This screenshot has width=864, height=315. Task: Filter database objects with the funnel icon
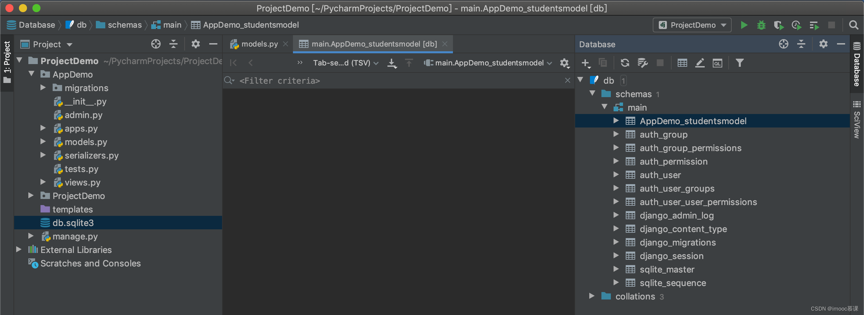(739, 63)
